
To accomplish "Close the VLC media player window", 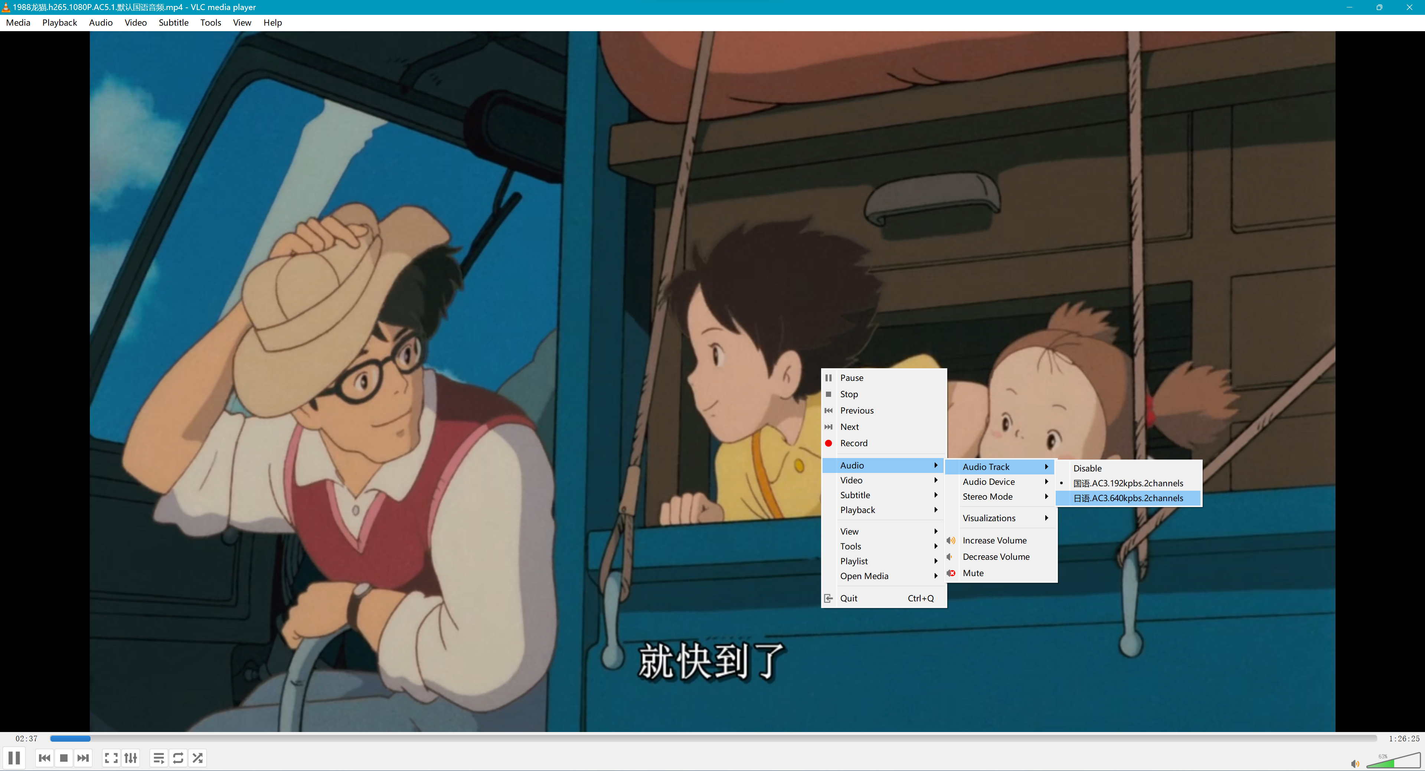I will [1409, 7].
